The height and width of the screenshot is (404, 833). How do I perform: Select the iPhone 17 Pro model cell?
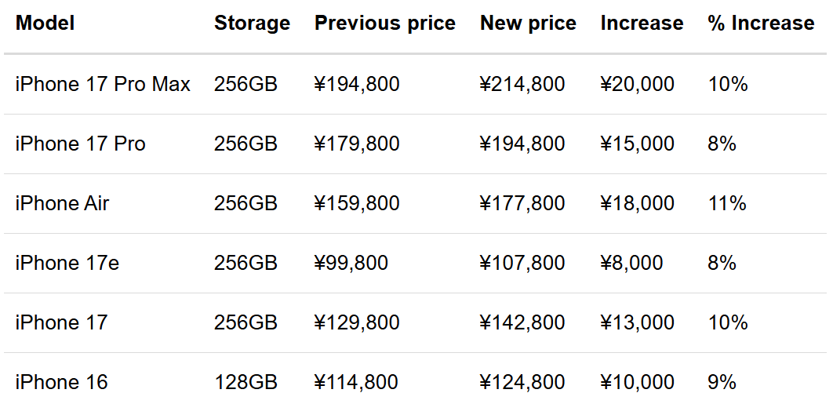click(x=80, y=144)
